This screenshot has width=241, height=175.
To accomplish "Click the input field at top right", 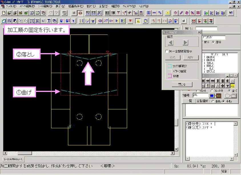I will click(206, 29).
